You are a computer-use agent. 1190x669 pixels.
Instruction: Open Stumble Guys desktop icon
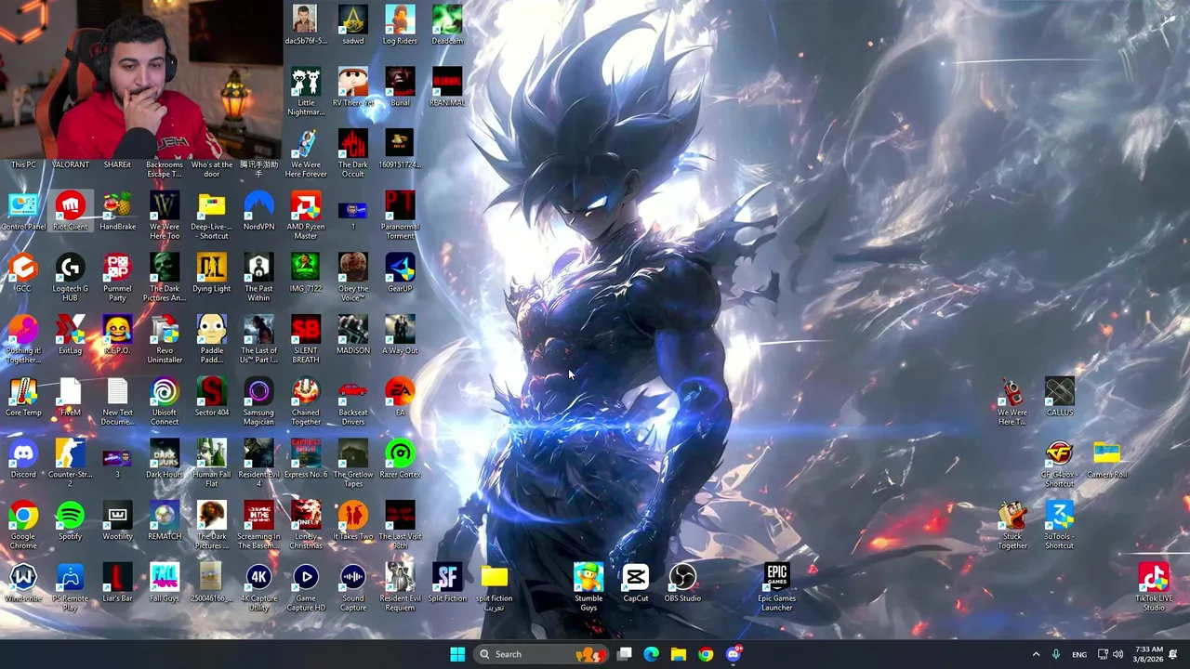pos(588,588)
